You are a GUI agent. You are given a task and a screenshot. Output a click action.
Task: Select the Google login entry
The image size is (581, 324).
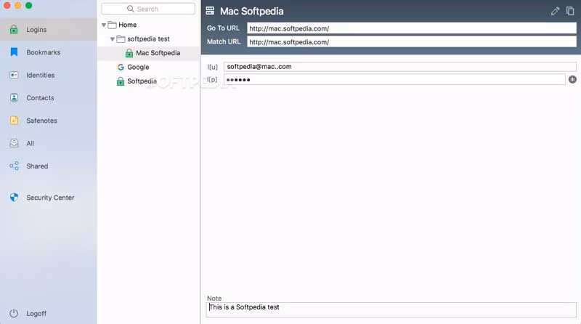point(148,67)
